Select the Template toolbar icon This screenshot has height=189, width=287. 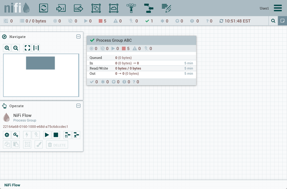tap(149, 8)
